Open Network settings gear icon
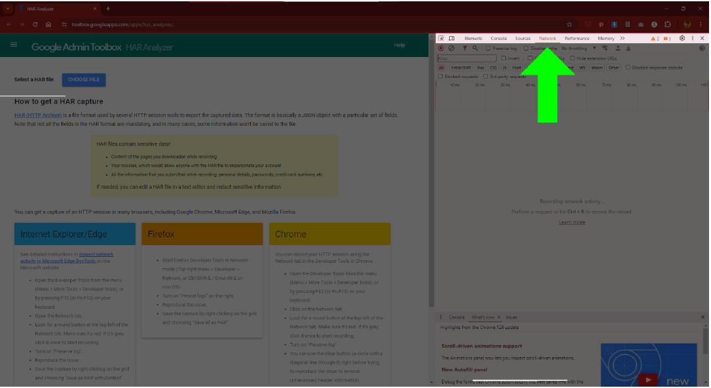This screenshot has width=711, height=388. (702, 48)
